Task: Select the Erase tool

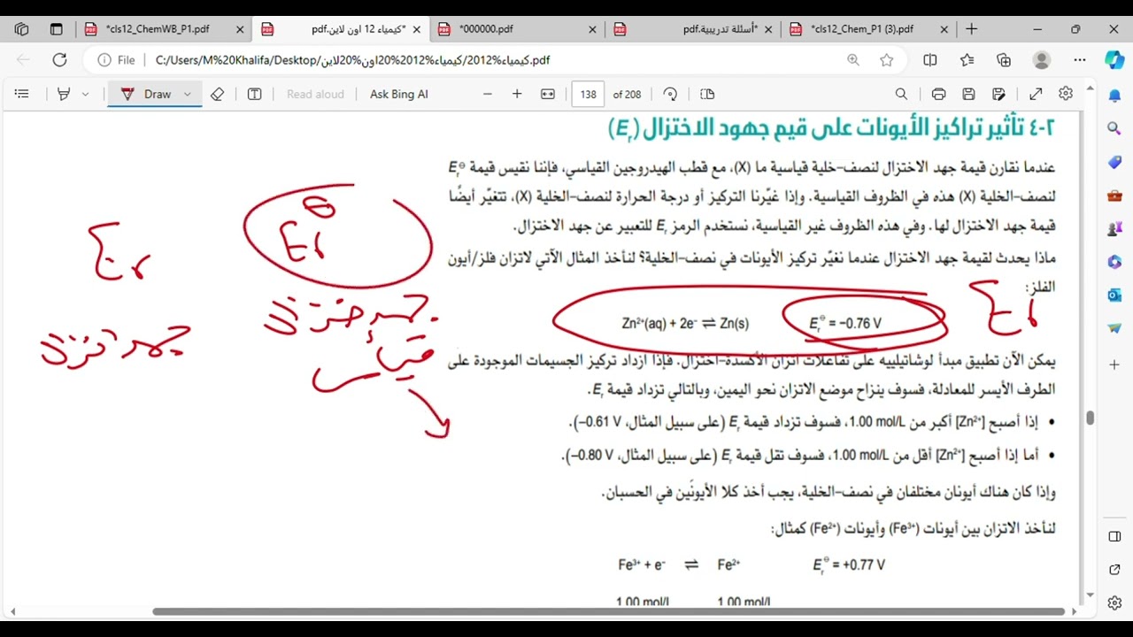Action: tap(218, 94)
